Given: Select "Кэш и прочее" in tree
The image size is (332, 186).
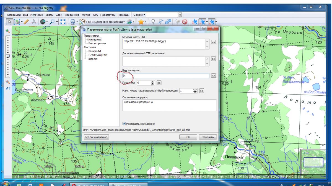Looking at the screenshot, I should click(x=97, y=43).
